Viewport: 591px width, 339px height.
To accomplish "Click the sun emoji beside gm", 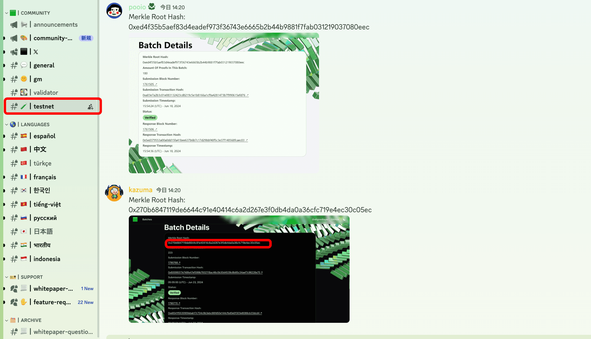I will 24,79.
